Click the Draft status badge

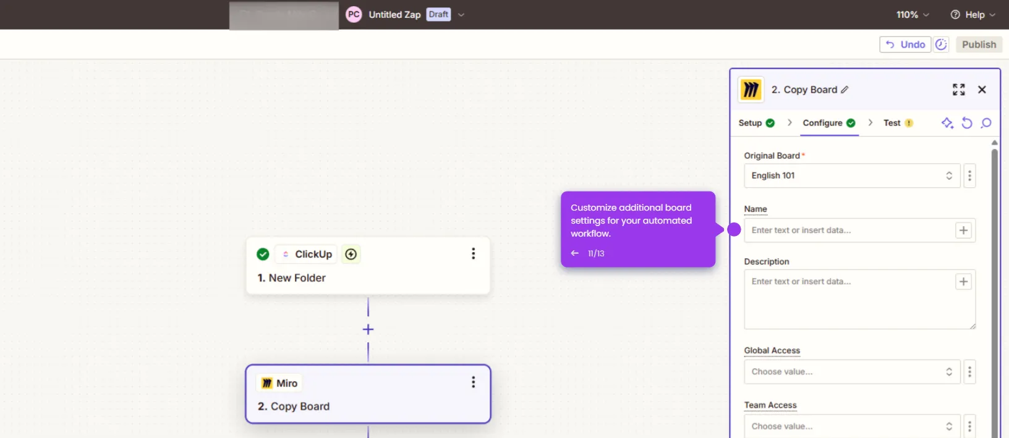[438, 15]
